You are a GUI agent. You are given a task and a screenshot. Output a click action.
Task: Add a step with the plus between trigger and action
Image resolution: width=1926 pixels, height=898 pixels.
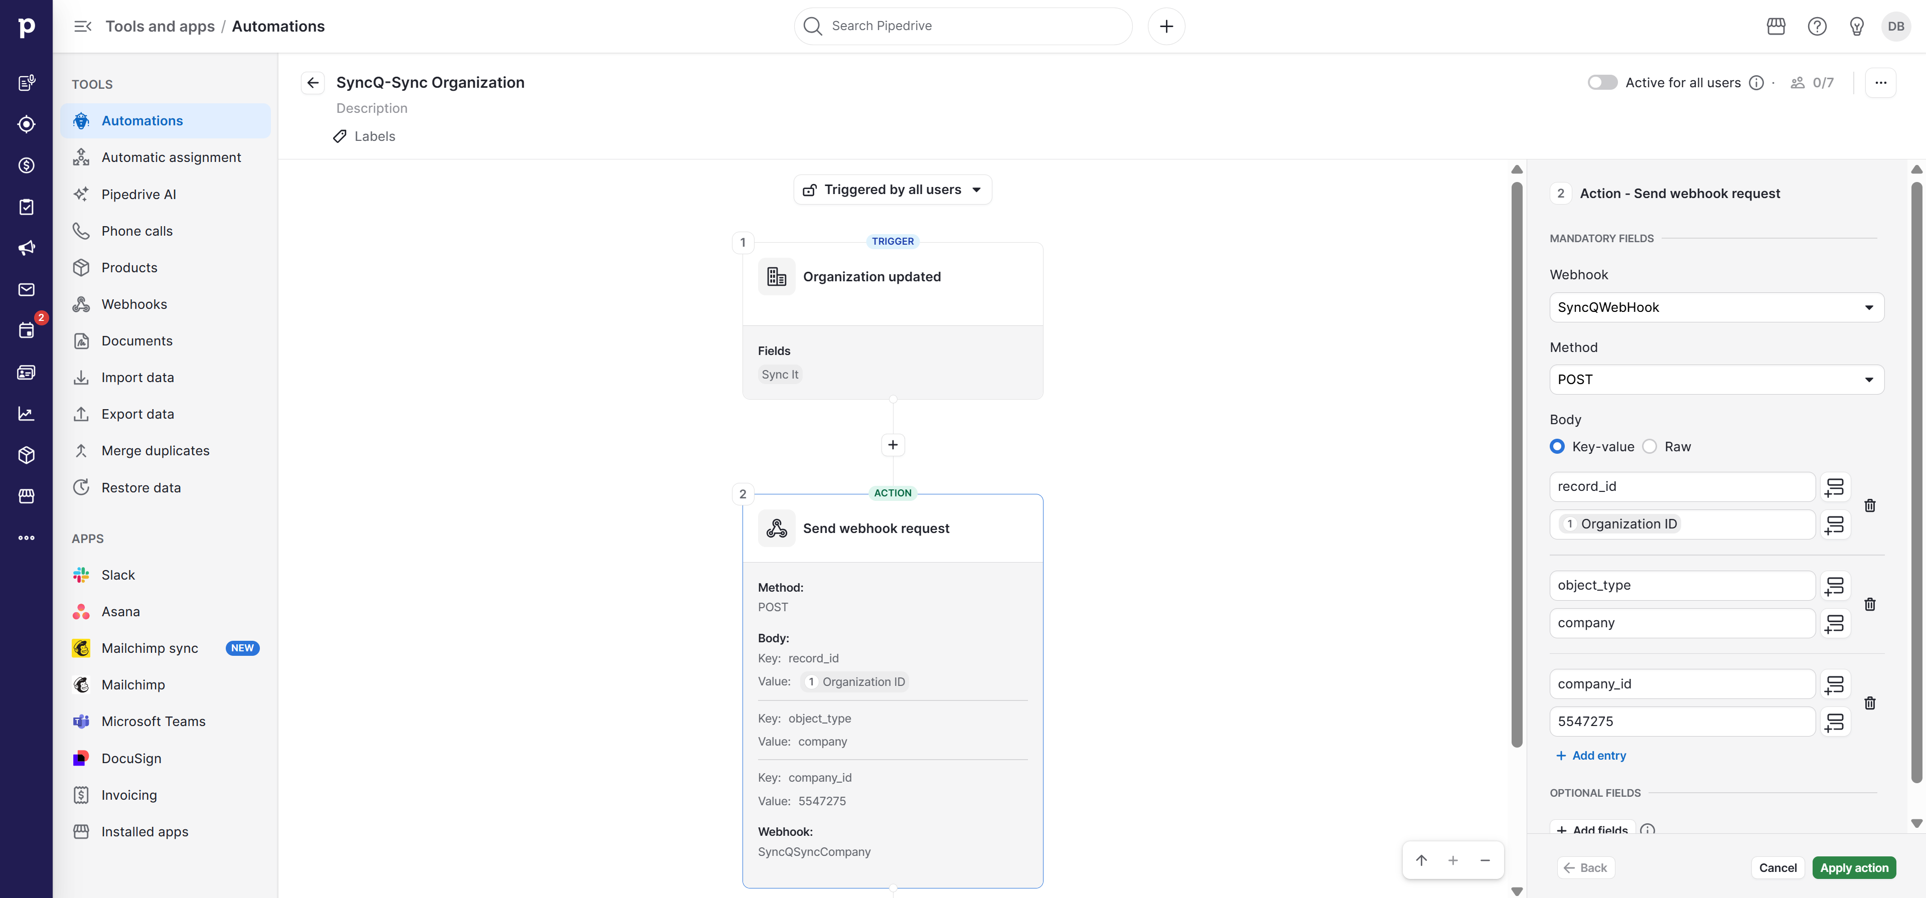click(893, 445)
